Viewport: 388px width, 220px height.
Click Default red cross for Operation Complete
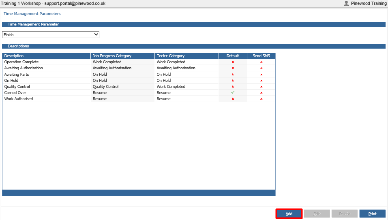[x=233, y=62]
